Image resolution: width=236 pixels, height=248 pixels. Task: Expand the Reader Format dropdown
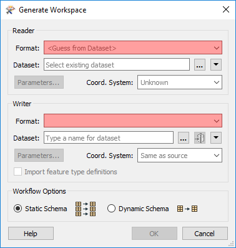pyautogui.click(x=133, y=47)
